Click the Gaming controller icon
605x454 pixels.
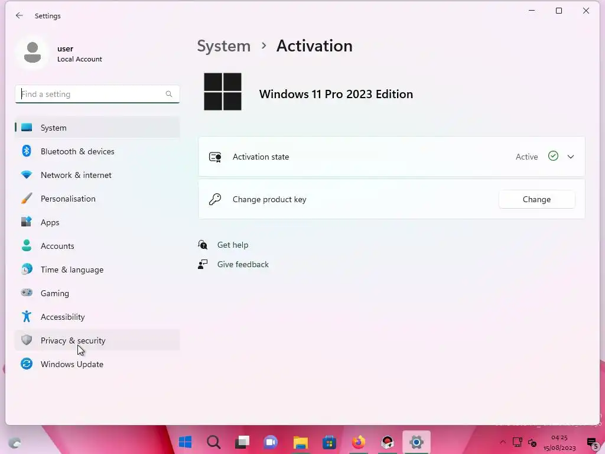pos(27,293)
